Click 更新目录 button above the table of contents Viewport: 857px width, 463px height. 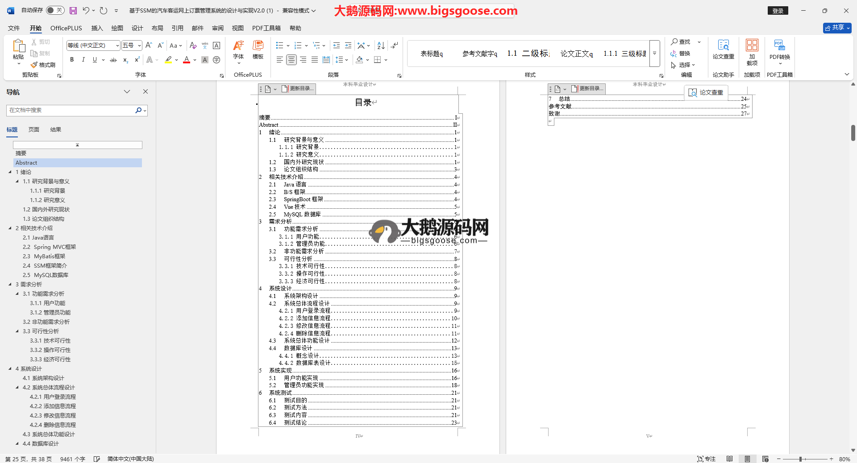click(x=299, y=89)
